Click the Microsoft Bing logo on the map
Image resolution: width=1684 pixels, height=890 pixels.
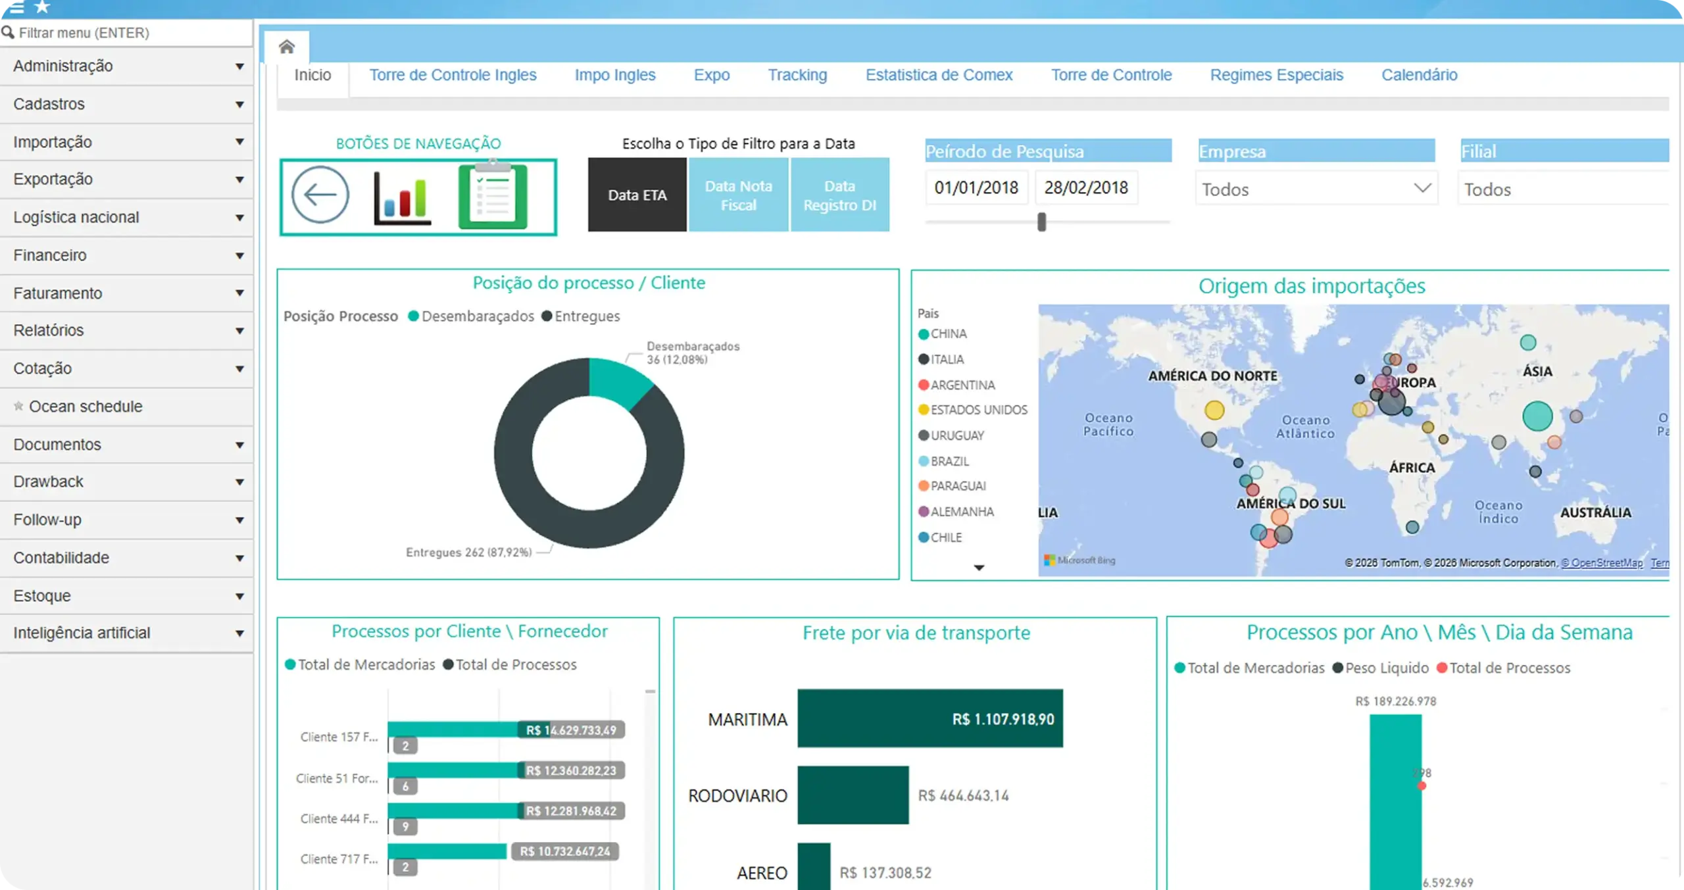[1079, 560]
